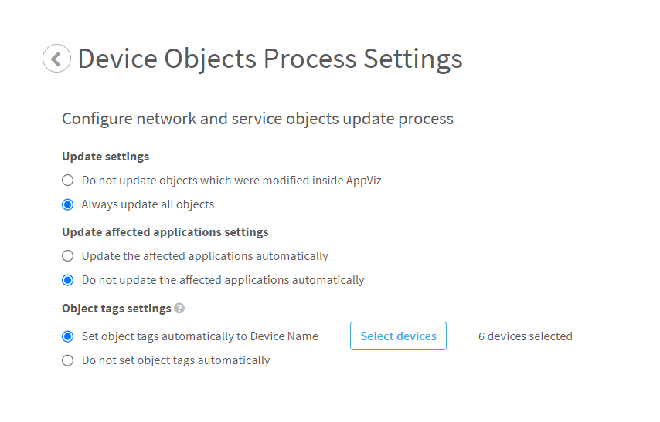Select 'Set object tags automatically to Device Name' radio

click(x=68, y=336)
